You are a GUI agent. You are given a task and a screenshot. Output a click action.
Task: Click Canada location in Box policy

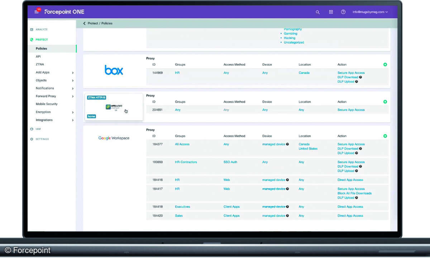[304, 73]
